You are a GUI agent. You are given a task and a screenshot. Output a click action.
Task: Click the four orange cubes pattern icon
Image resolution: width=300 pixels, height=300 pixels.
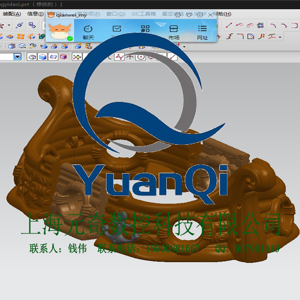tap(21, 36)
